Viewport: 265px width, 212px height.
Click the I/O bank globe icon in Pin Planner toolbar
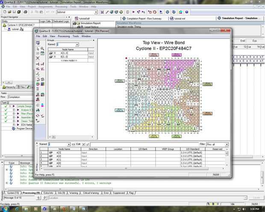point(38,84)
